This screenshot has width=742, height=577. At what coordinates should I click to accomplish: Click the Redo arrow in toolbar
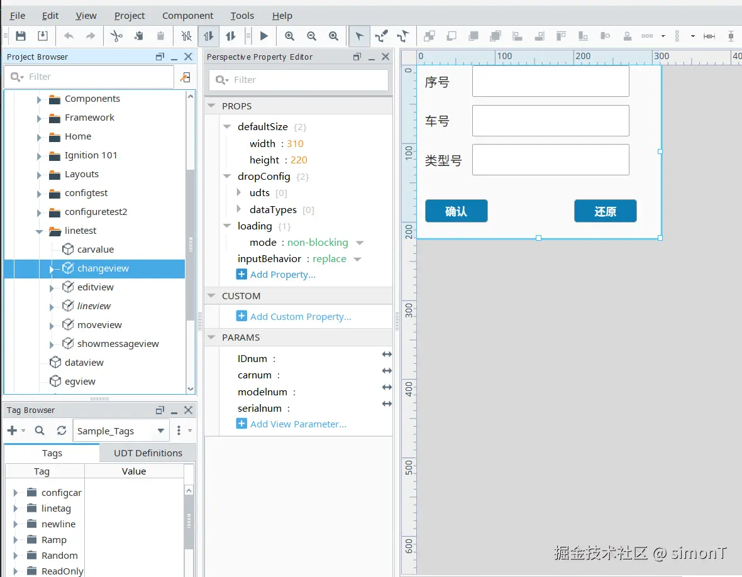(91, 36)
